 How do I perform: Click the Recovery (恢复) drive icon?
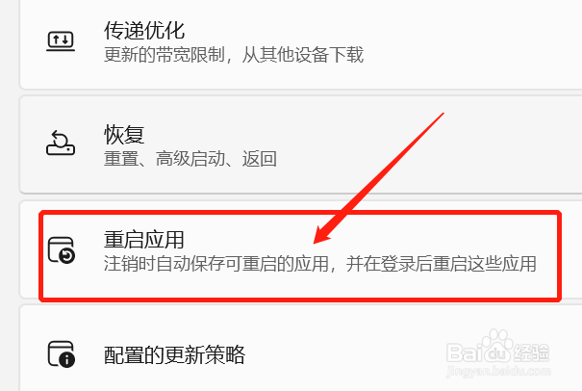coord(61,143)
